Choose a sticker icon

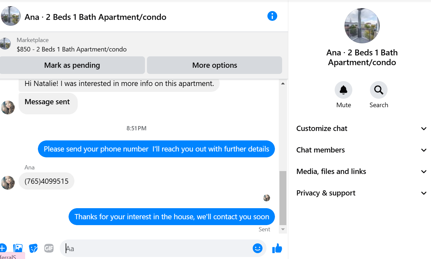coord(33,248)
